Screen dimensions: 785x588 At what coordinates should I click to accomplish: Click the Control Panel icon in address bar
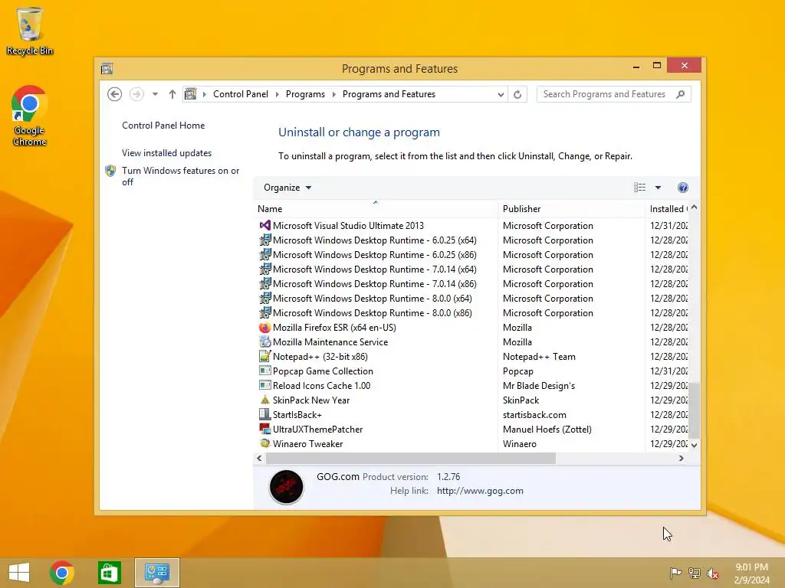(x=191, y=94)
